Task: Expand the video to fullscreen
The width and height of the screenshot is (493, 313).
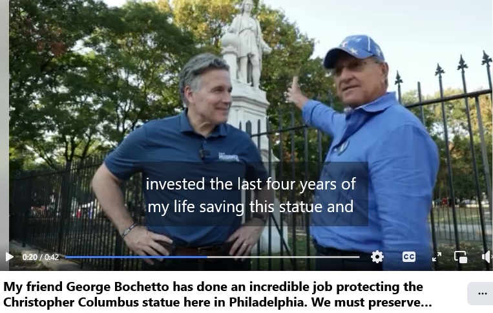Action: coord(437,257)
